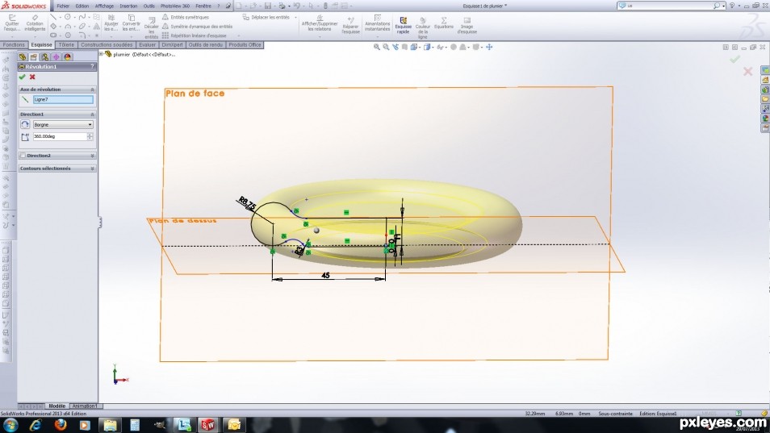
Task: Switch to Constructions soudées tab
Action: pos(107,44)
